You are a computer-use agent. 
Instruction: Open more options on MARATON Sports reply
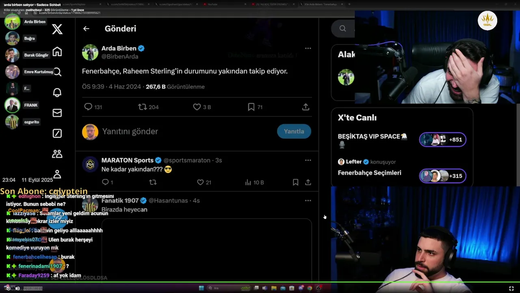[308, 160]
